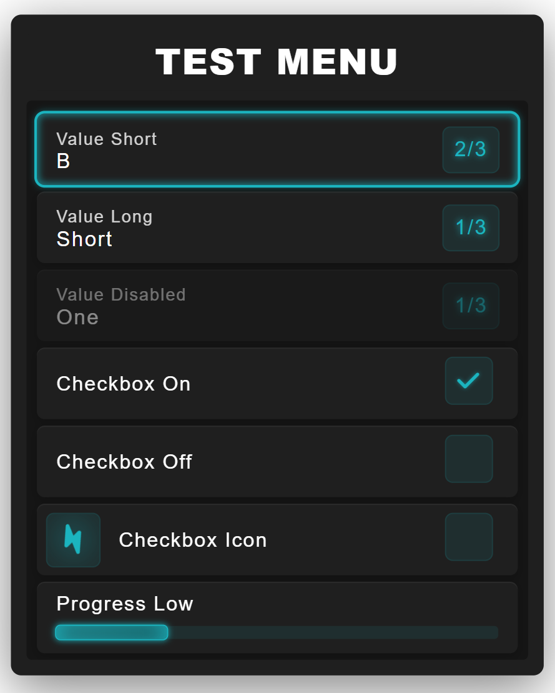
Task: Click the filled portion of the progress bar
Action: click(x=112, y=633)
